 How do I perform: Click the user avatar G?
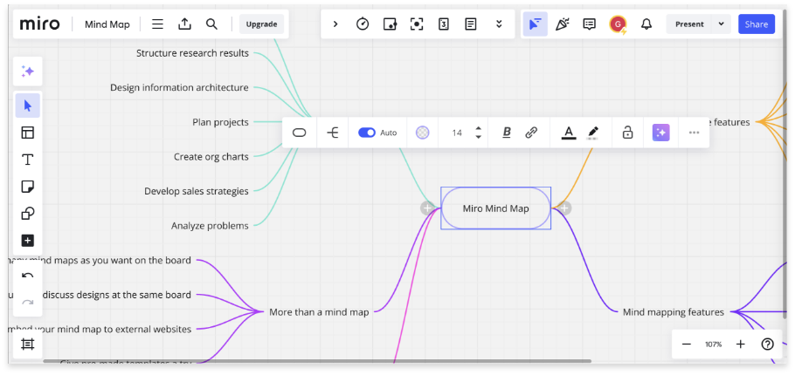point(618,24)
